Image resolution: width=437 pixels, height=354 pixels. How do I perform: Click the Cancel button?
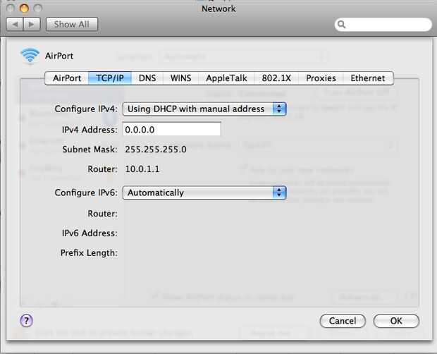[343, 321]
